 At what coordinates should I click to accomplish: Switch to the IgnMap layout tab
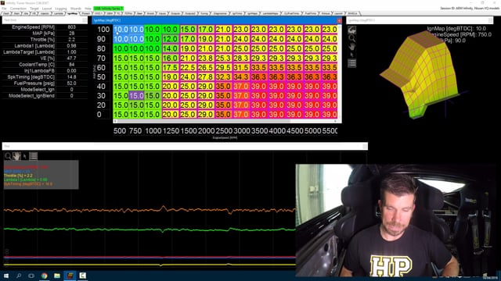73,13
